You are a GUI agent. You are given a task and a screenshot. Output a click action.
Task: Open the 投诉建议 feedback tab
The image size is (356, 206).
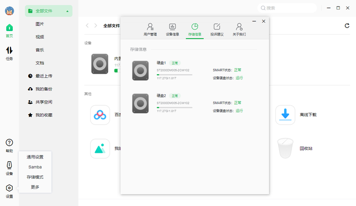click(217, 29)
